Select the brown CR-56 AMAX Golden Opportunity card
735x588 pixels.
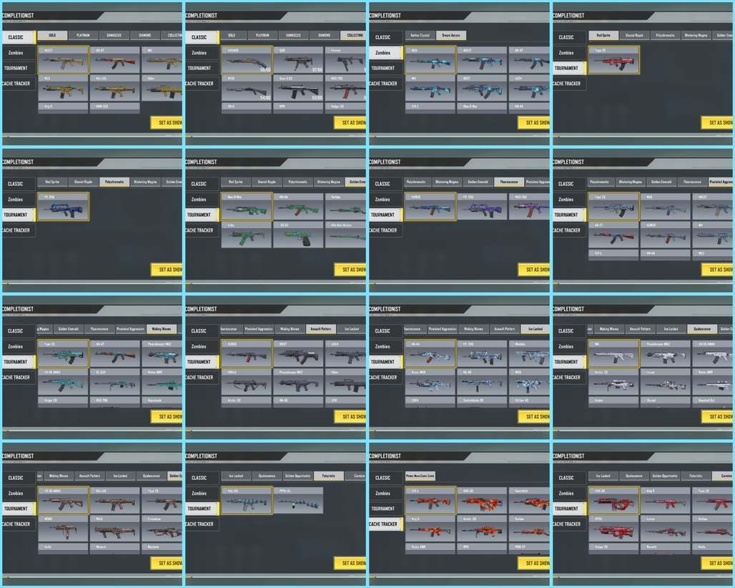[x=64, y=501]
